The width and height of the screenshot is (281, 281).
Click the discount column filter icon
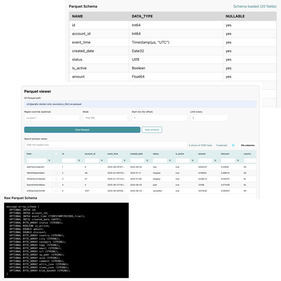click(238, 160)
